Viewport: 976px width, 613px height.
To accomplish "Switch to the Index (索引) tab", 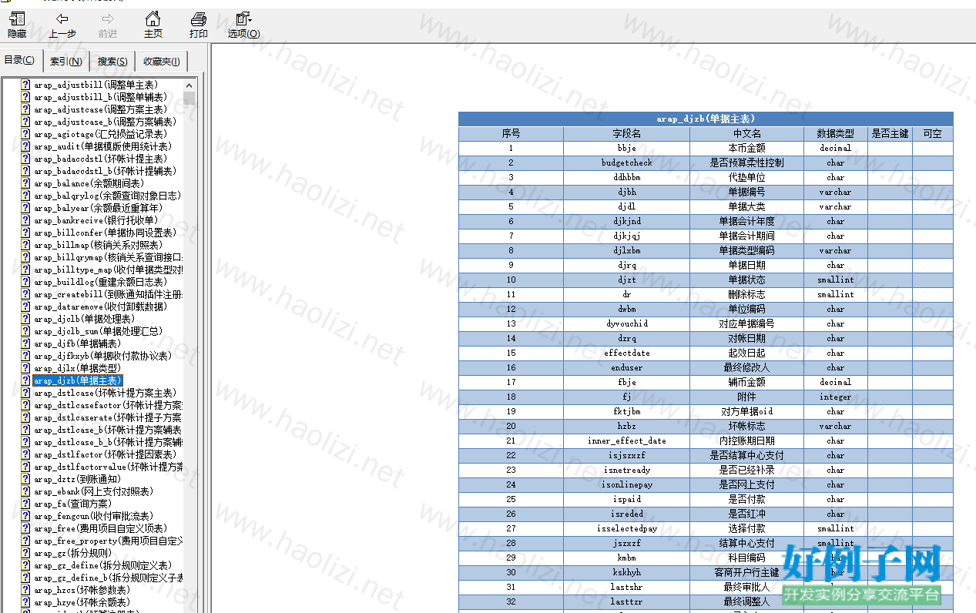I will 66,62.
